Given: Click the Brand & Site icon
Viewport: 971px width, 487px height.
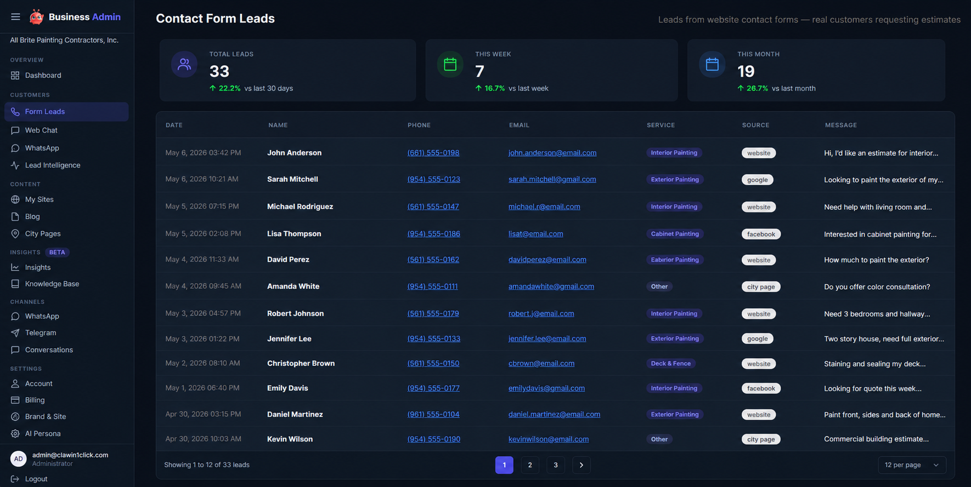Looking at the screenshot, I should 15,417.
